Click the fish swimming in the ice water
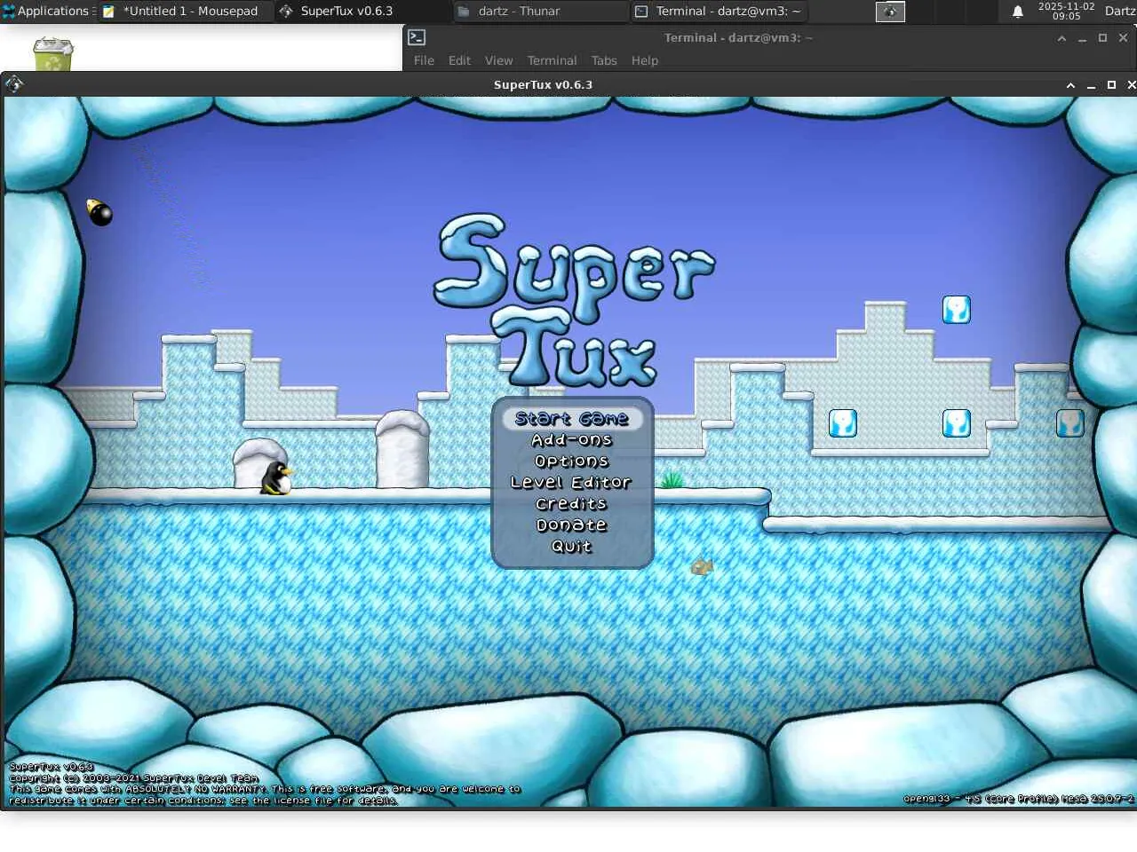 pos(702,565)
